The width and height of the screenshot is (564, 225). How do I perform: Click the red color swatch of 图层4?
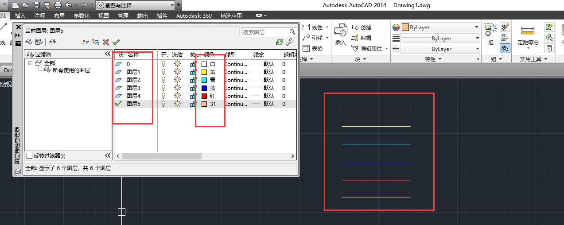point(204,96)
